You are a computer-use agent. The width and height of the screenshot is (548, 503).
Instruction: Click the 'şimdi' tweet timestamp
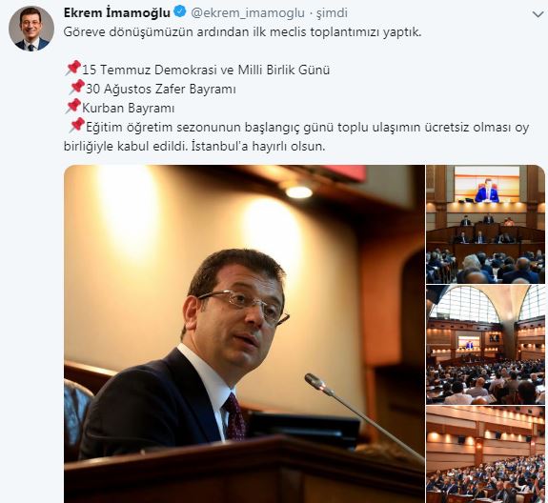[332, 13]
